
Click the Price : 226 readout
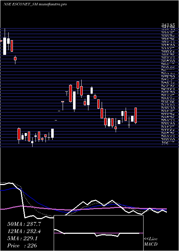pyautogui.click(x=22, y=246)
